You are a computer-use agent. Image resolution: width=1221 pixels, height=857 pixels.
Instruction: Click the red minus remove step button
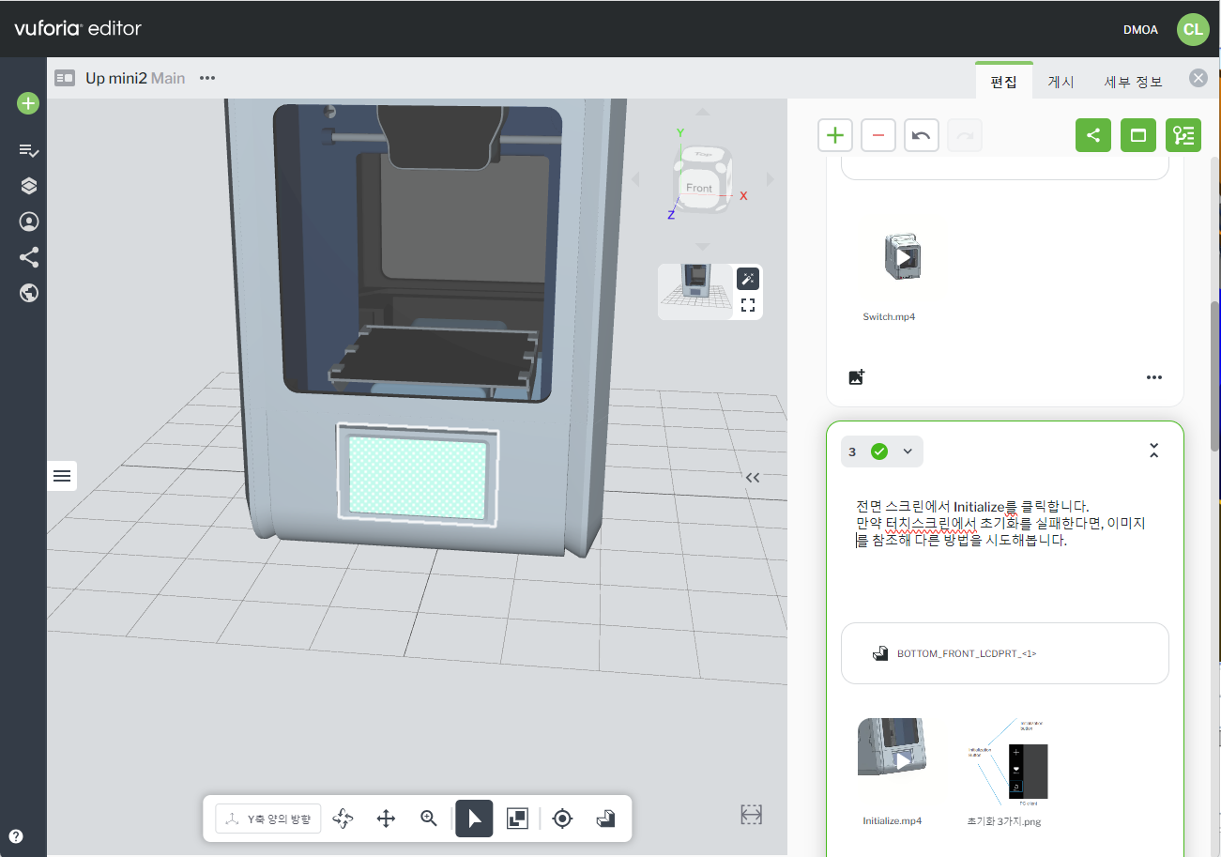click(x=878, y=135)
